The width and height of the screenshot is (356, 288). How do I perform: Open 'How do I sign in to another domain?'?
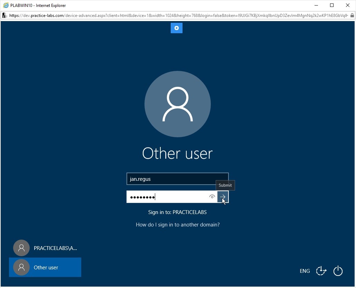tap(178, 225)
